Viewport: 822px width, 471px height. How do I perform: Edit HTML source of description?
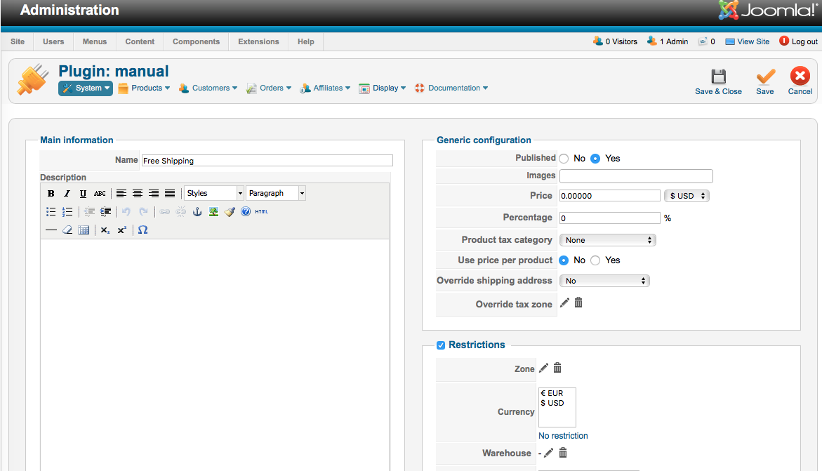tap(262, 212)
